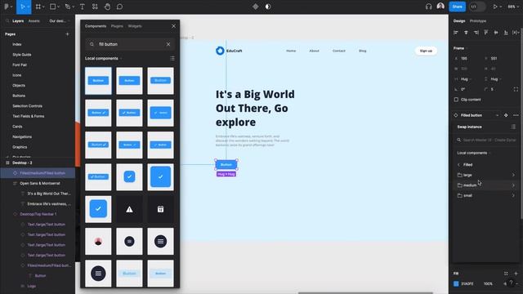Search layers with magnifier icon
Image resolution: width=523 pixels, height=294 pixels.
point(7,20)
